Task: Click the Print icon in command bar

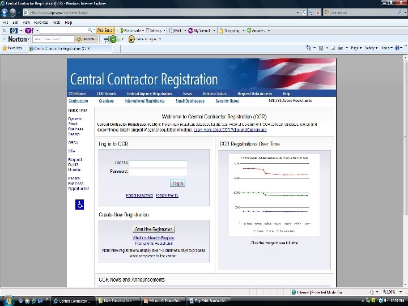Action: coord(341,48)
